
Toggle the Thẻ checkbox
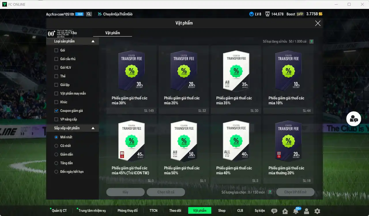[56, 76]
